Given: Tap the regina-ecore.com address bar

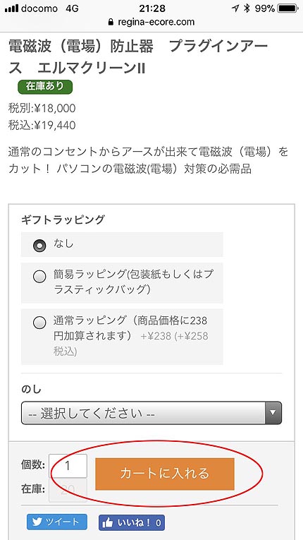Looking at the screenshot, I should [151, 22].
